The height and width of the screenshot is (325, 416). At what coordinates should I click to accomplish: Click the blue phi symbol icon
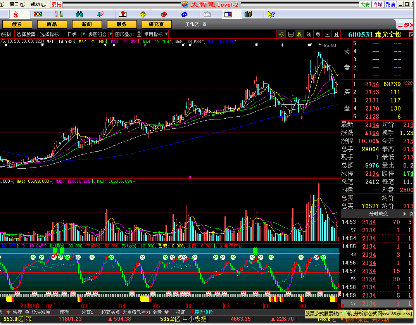(185, 14)
